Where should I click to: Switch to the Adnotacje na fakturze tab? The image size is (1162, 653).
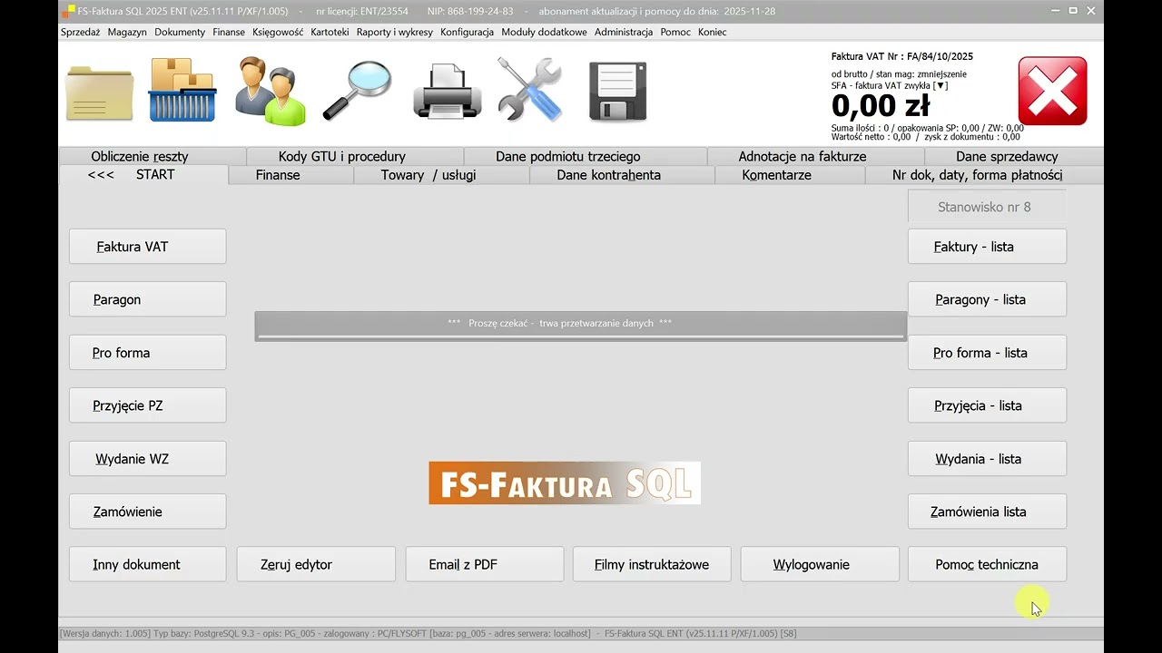815,156
